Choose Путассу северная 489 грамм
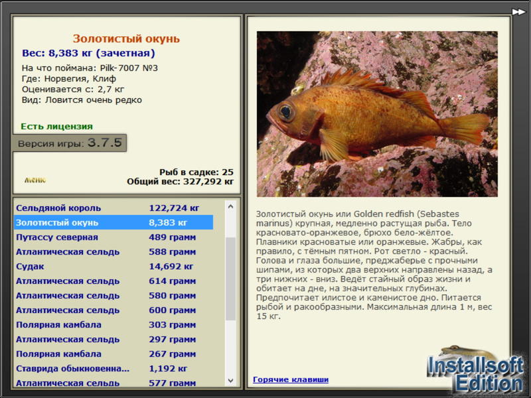Viewport: 531px width, 398px height. click(114, 237)
